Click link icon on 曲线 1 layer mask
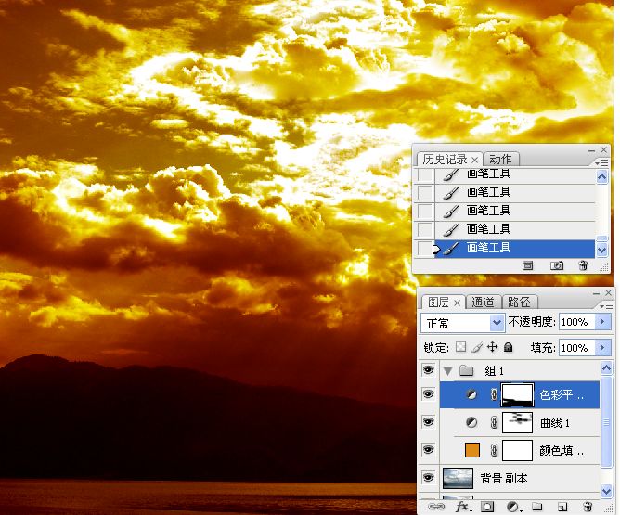This screenshot has width=620, height=515. 494,422
